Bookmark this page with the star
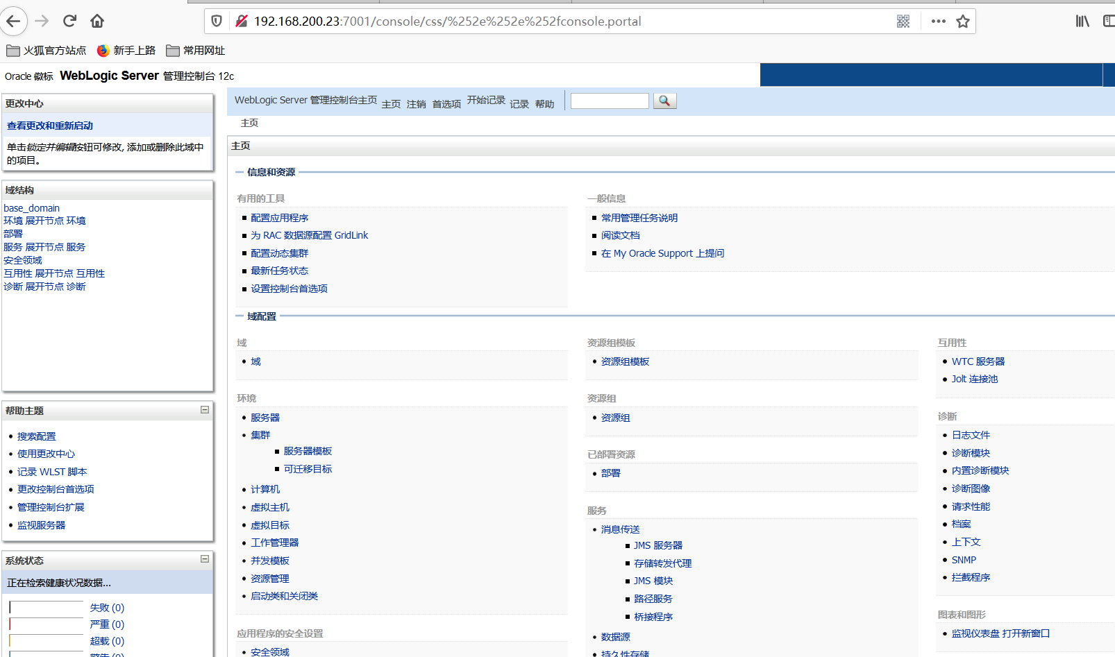This screenshot has height=657, width=1115. click(963, 21)
